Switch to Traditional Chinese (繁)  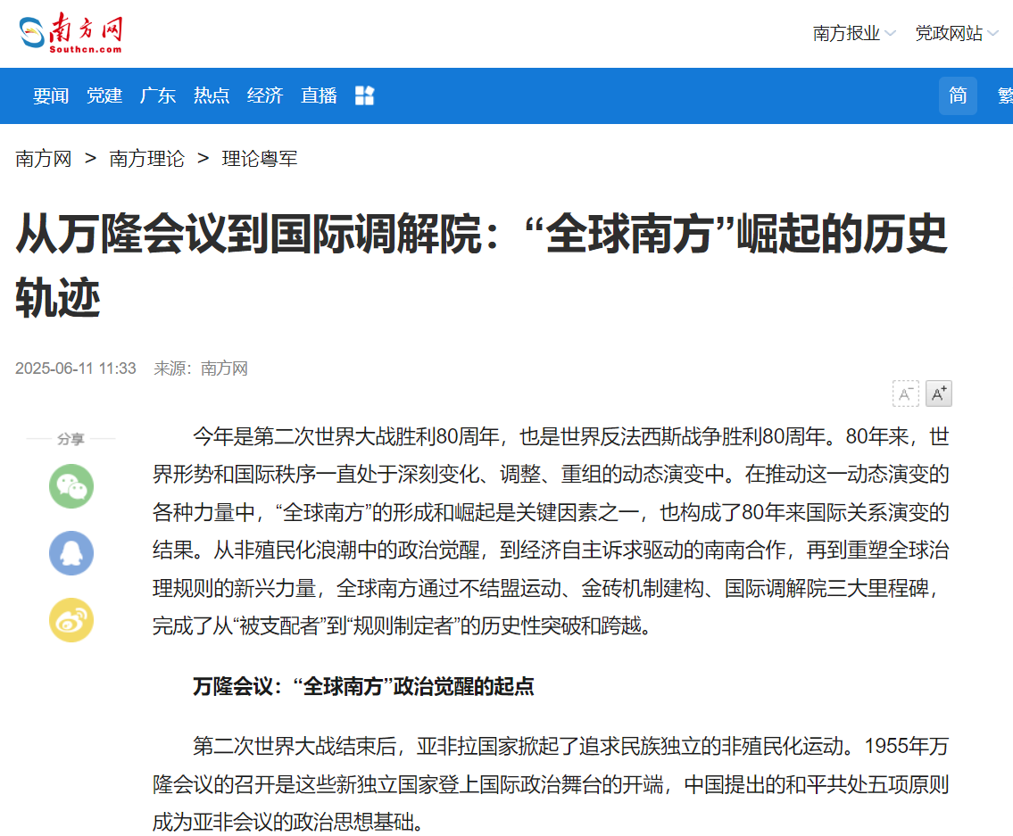point(1005,95)
